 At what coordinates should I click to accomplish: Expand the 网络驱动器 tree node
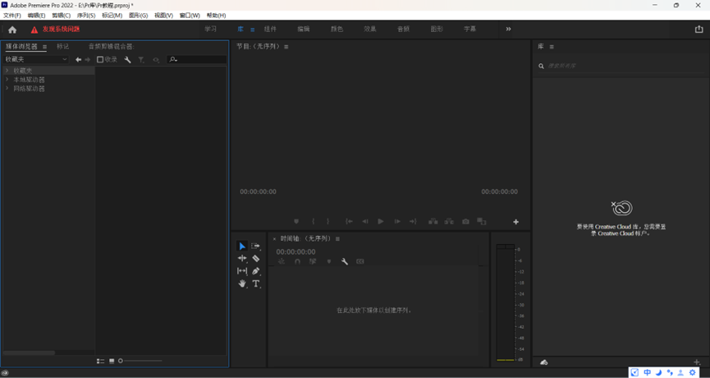coord(7,89)
